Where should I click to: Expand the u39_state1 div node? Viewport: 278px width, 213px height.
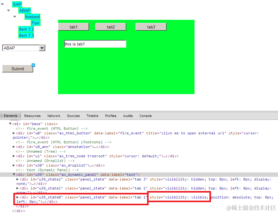[x=17, y=188]
